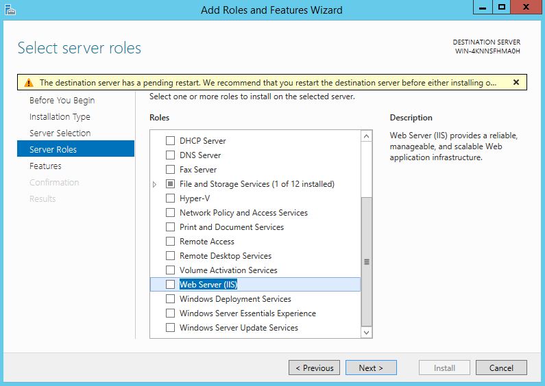Check Print and Document Services

[x=170, y=227]
